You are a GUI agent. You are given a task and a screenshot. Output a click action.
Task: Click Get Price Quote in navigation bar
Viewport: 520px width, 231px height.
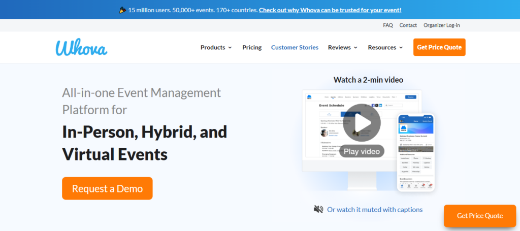pyautogui.click(x=439, y=47)
